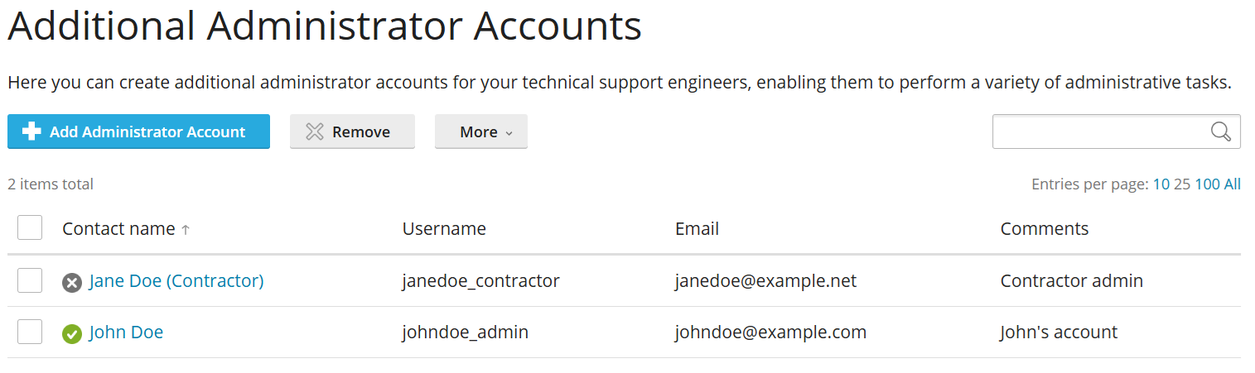Click the sort arrow next to Contact name

tap(186, 230)
